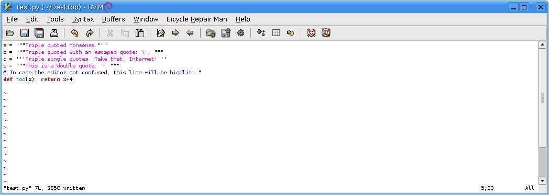Click the GVIM app icon in the title bar
The width and height of the screenshot is (549, 195).
[x=8, y=7]
